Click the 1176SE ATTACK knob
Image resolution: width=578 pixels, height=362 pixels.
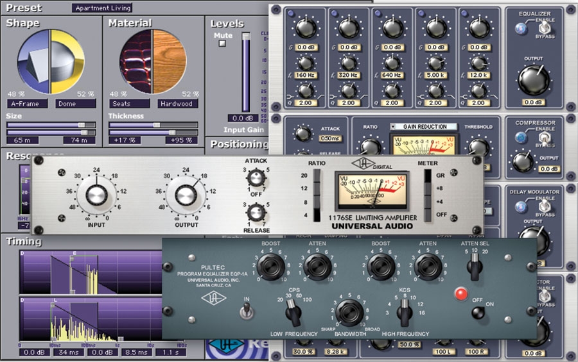256,178
